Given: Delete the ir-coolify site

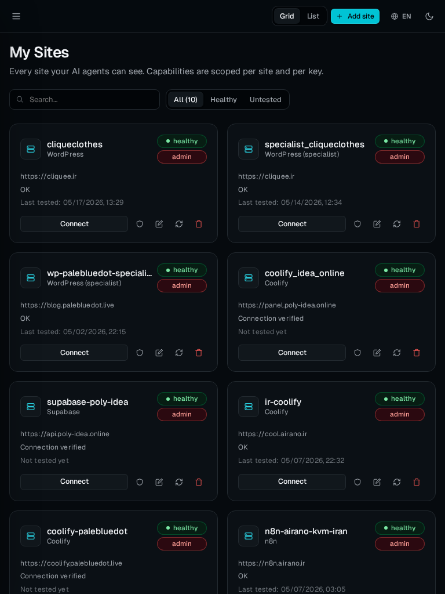Looking at the screenshot, I should [417, 482].
